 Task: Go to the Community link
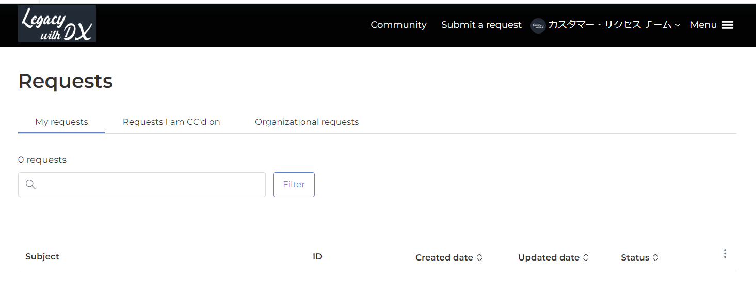[x=398, y=25]
